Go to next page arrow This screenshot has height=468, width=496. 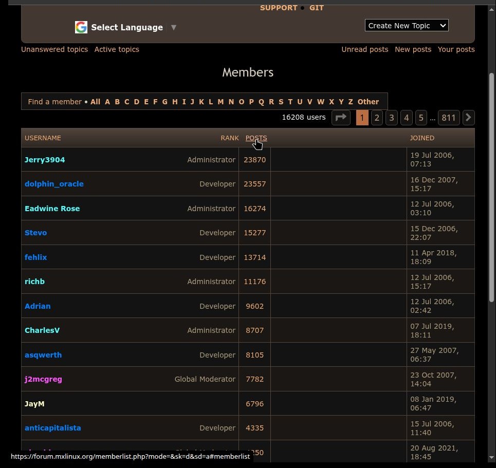click(468, 118)
